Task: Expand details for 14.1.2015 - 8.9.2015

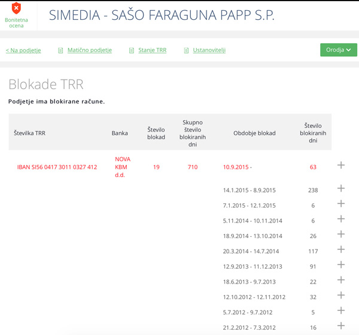Action: coord(341,188)
